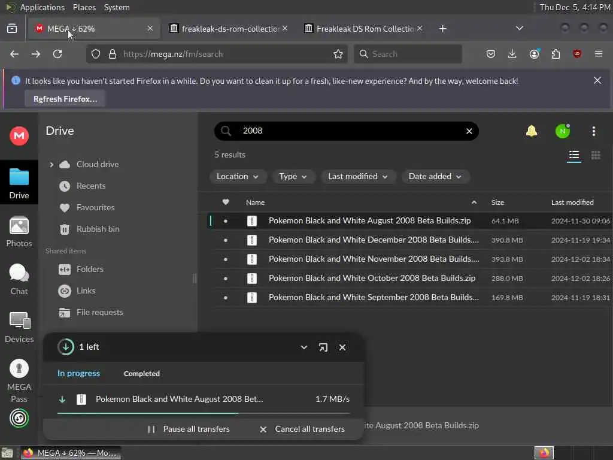
Task: Go back in Firefox
Action: [14, 54]
